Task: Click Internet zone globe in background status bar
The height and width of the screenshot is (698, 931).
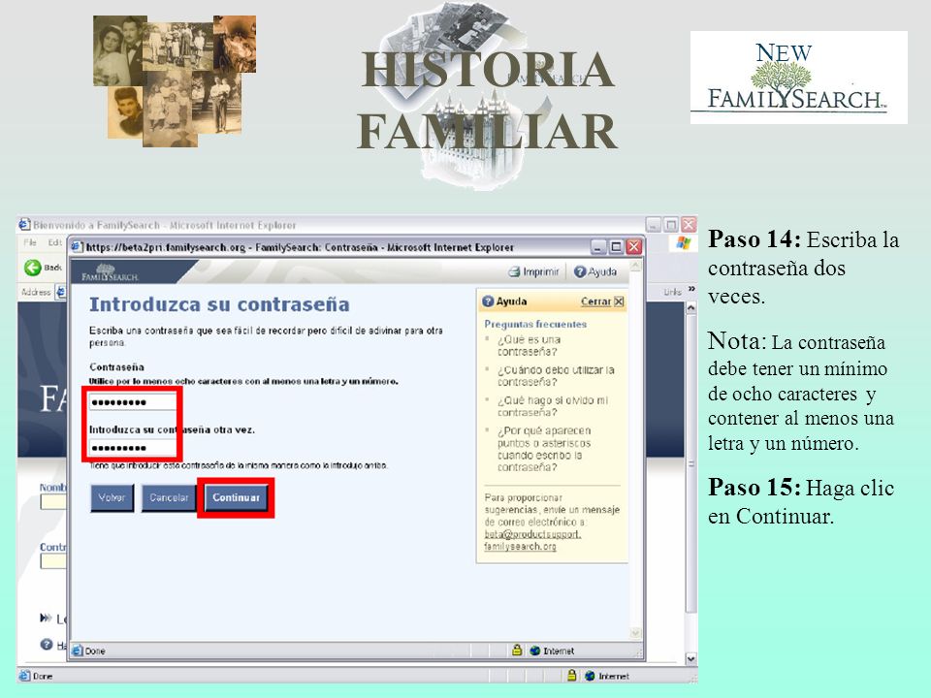Action: pyautogui.click(x=590, y=676)
